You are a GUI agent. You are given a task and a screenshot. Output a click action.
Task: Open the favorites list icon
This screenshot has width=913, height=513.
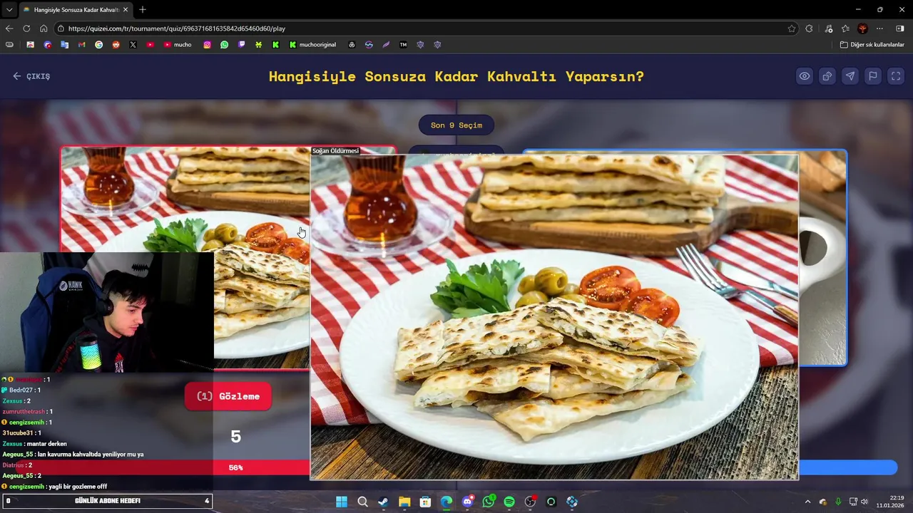[845, 28]
